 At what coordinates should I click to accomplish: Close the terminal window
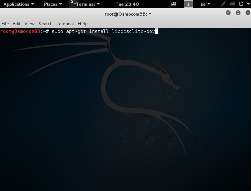pos(248,12)
